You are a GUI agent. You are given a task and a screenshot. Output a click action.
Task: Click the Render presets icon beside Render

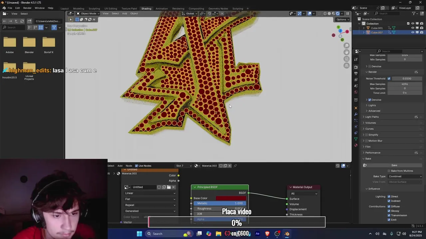(x=416, y=72)
